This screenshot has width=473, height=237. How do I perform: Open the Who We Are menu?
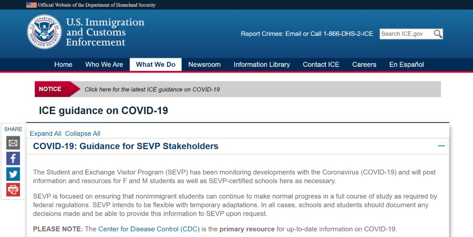104,64
